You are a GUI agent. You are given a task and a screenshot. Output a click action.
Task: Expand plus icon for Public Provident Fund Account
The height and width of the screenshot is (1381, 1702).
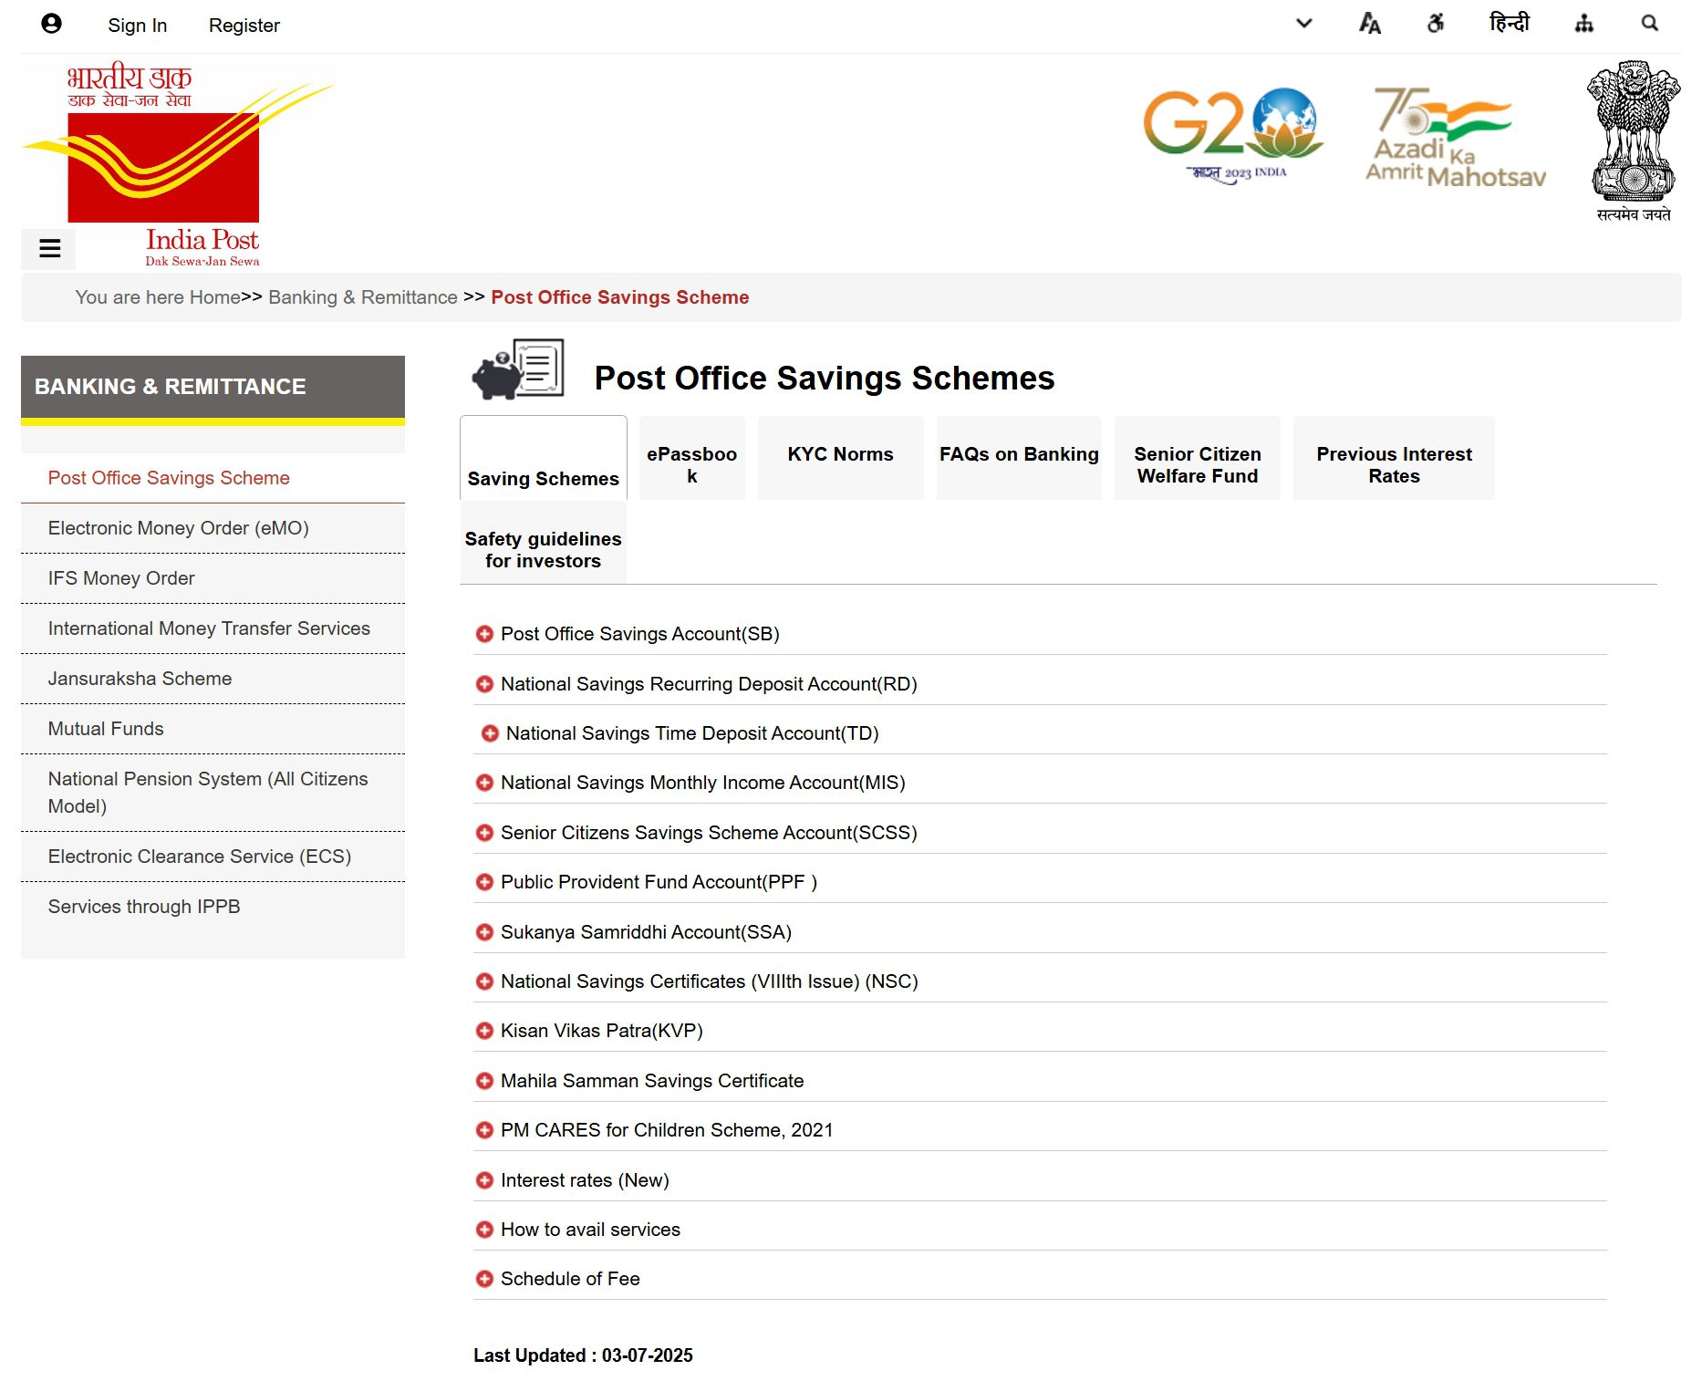pyautogui.click(x=484, y=882)
